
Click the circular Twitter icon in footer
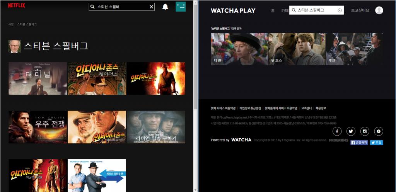click(351, 131)
